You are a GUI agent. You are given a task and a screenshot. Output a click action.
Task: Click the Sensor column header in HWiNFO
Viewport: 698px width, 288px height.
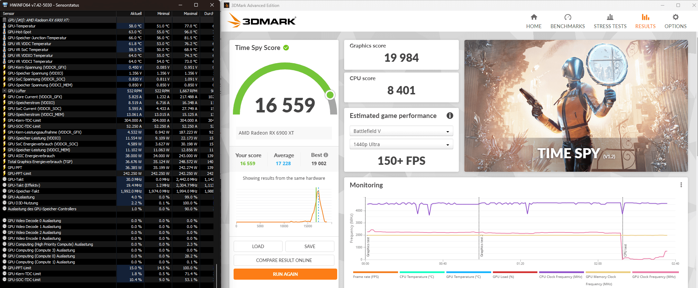pos(58,14)
